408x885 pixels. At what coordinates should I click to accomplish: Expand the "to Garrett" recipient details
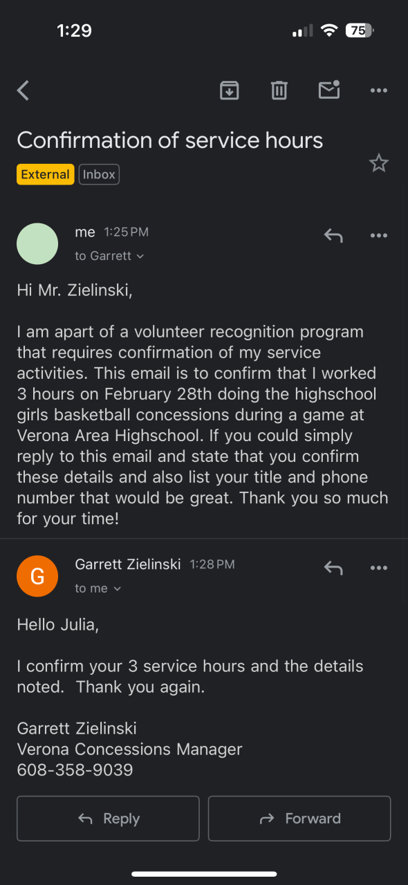click(x=109, y=256)
